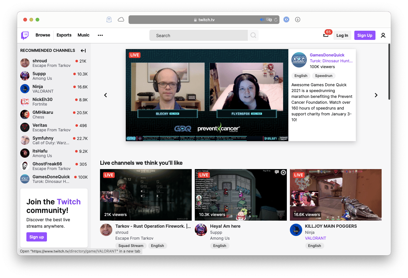Open Symfuhny's avatar in the sidebar
Image resolution: width=408 pixels, height=278 pixels.
(x=25, y=140)
